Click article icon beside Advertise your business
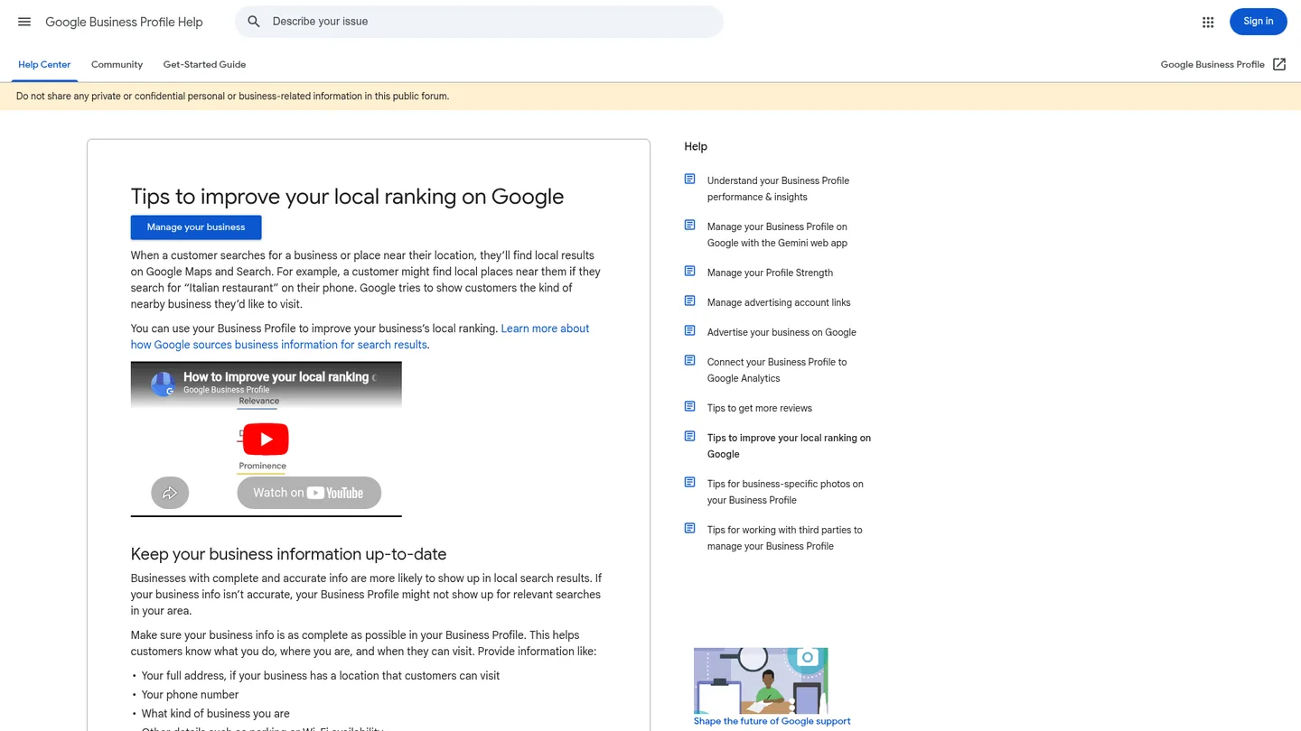The image size is (1301, 731). click(x=689, y=331)
